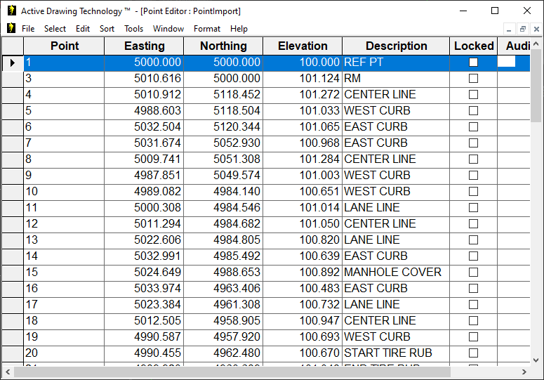Select the Elevation cell for point 15

point(303,273)
